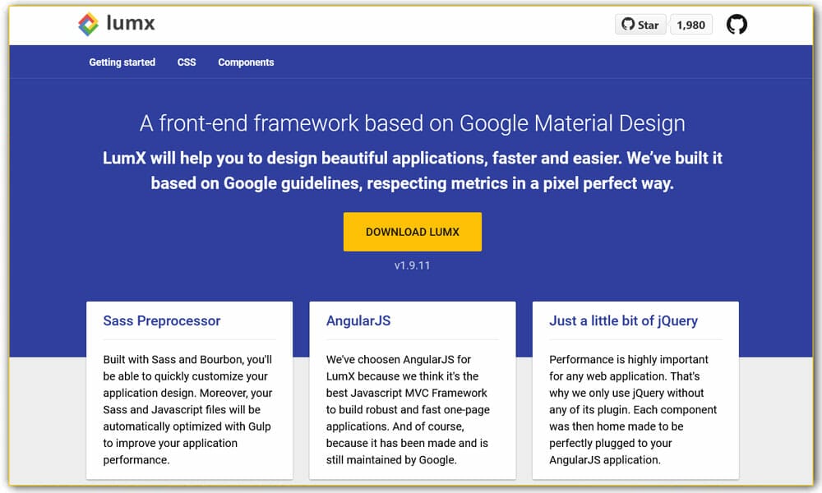822x493 pixels.
Task: Click the Sass and Bourbon description paragraph
Action: click(188, 409)
